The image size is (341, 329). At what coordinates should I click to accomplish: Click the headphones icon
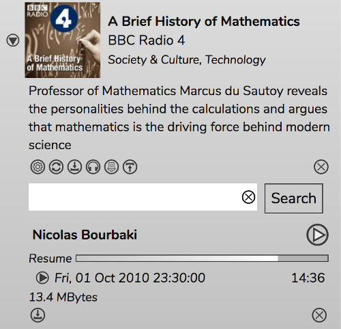pos(93,167)
